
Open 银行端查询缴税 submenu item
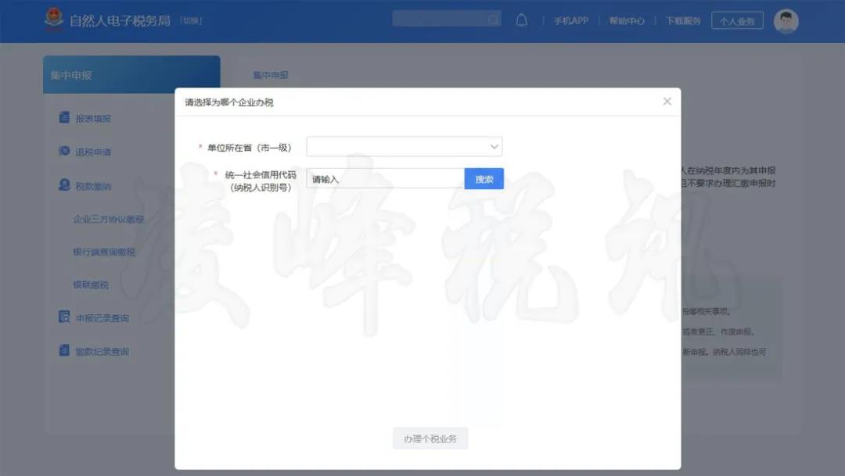tap(104, 252)
